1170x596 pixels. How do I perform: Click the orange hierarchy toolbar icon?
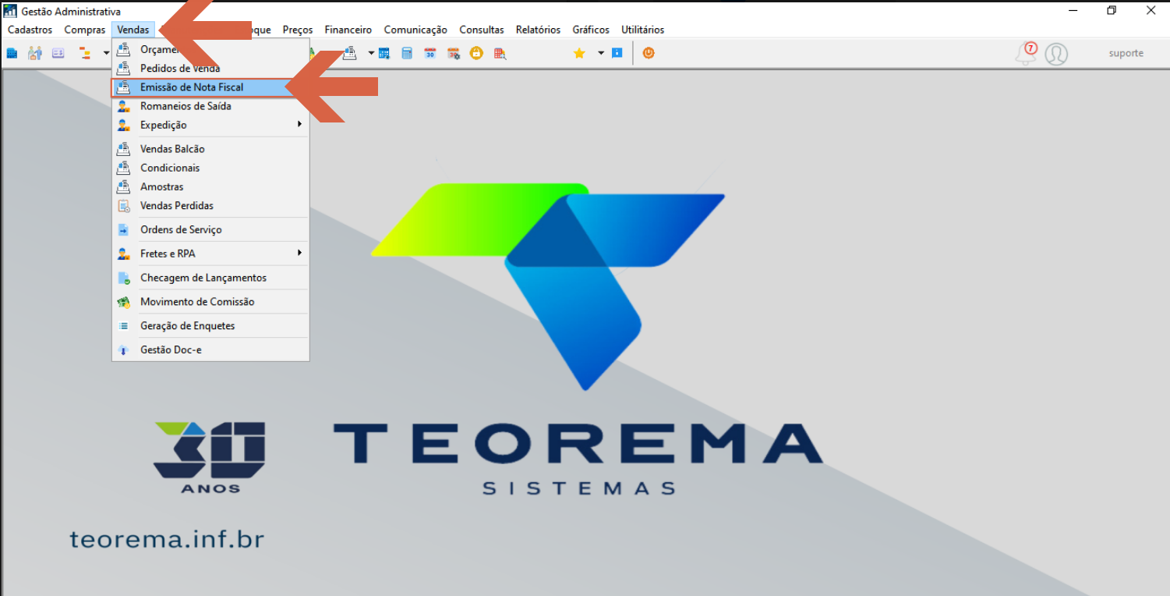[x=85, y=53]
